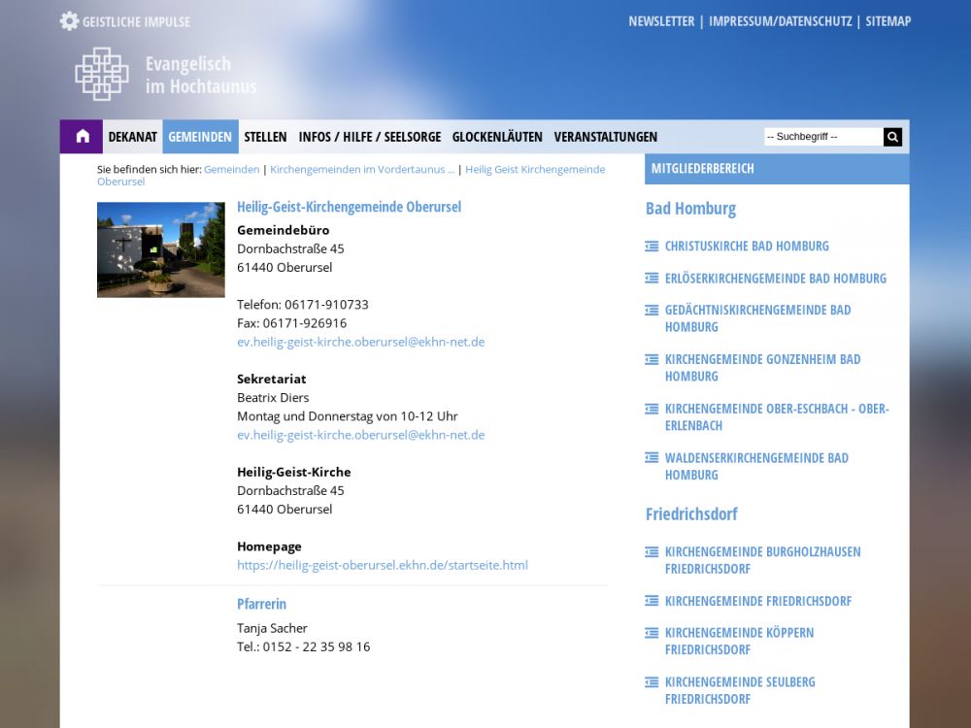This screenshot has width=971, height=728.
Task: Click into the Suchbegriff search field
Action: coord(822,137)
